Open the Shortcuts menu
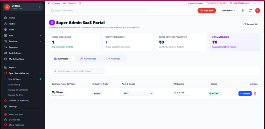 (72, 3)
